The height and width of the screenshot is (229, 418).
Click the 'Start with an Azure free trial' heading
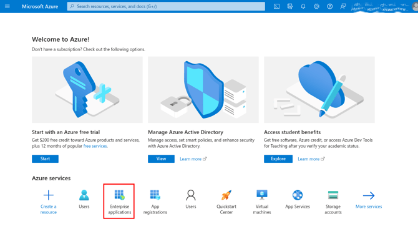pos(66,132)
